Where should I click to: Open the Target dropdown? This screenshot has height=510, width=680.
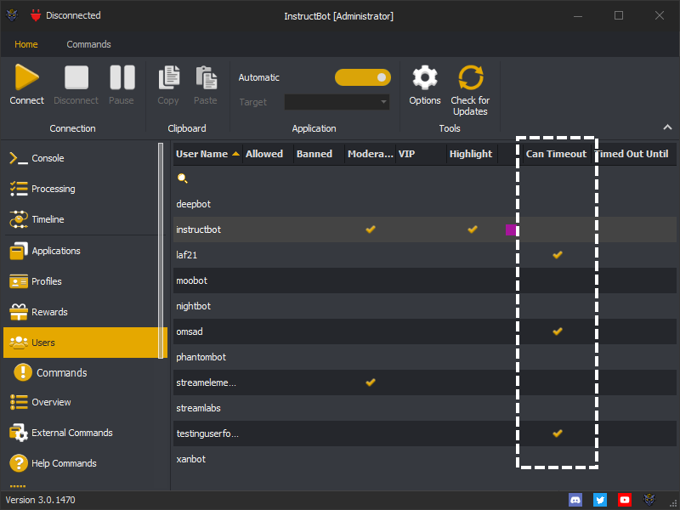337,102
